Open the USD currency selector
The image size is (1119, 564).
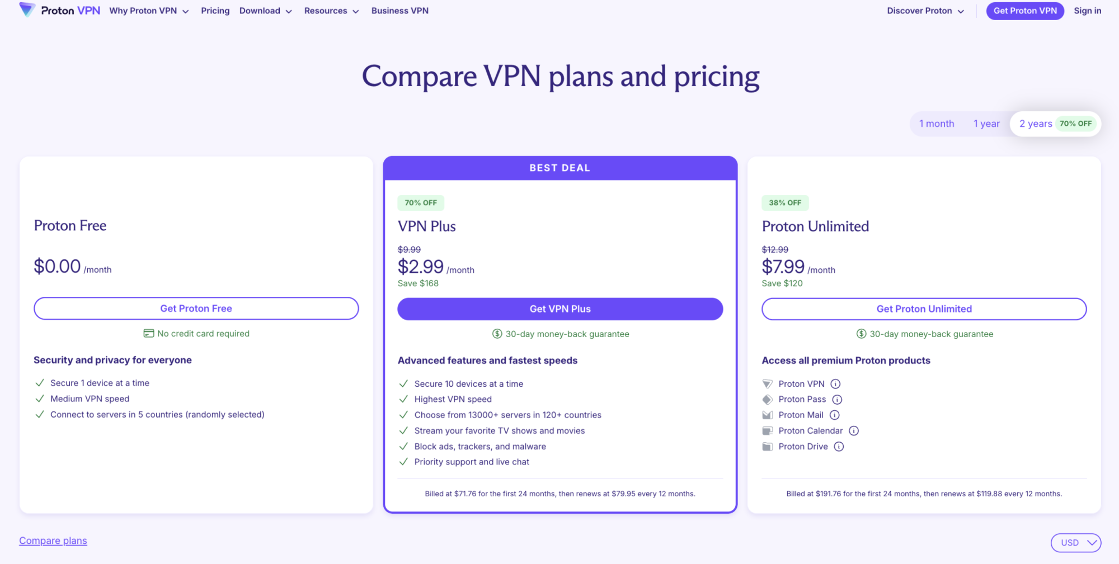click(x=1075, y=542)
